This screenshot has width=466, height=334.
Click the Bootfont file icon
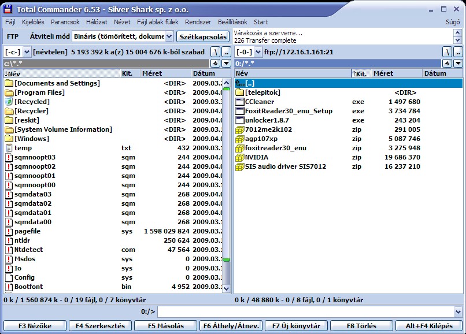click(x=9, y=287)
